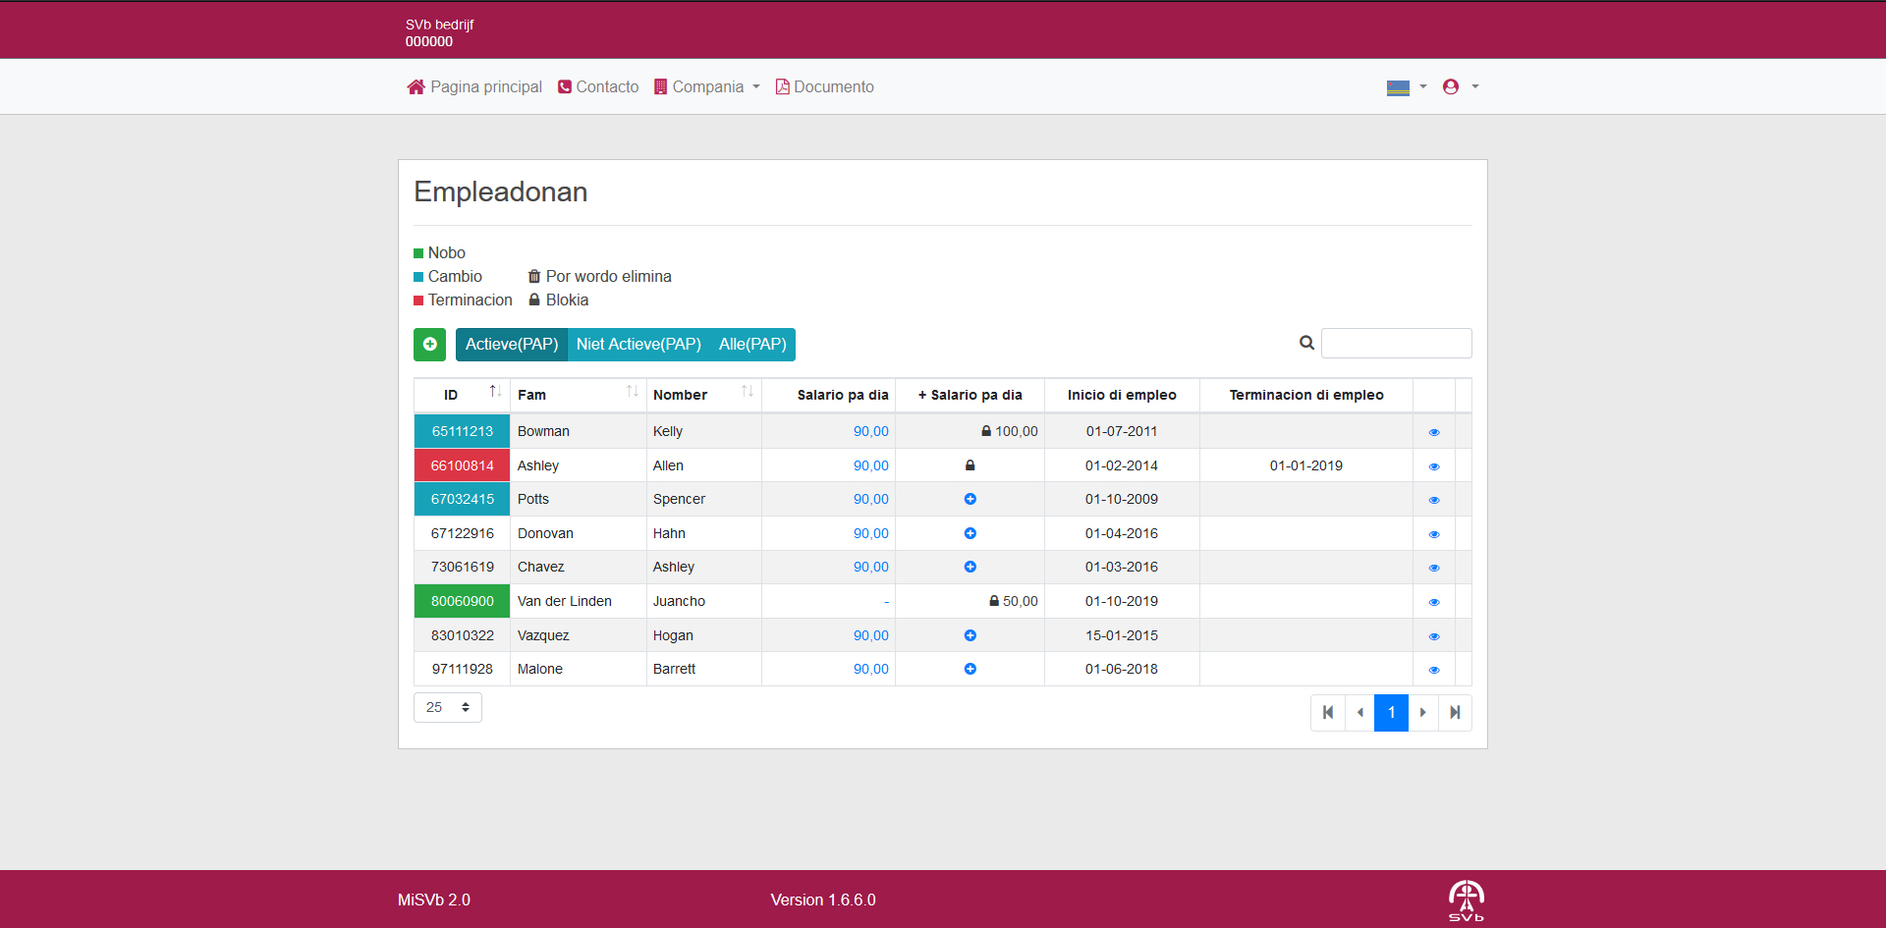
Task: Click the green add employee plus button
Action: 429,345
